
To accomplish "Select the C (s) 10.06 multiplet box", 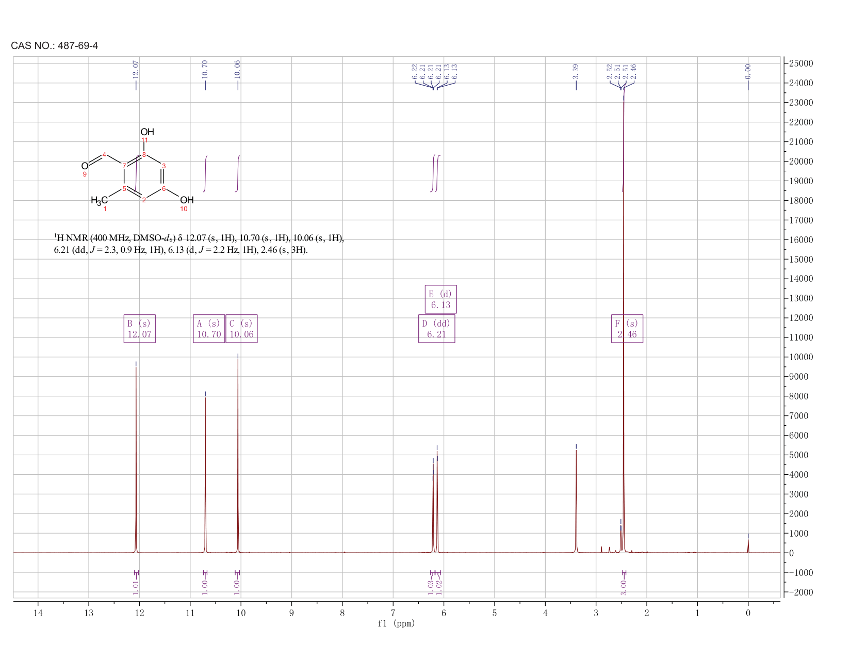I will [x=241, y=329].
